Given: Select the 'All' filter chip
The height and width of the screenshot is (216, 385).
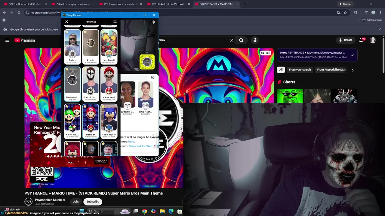Looking at the screenshot, I should pos(281,70).
